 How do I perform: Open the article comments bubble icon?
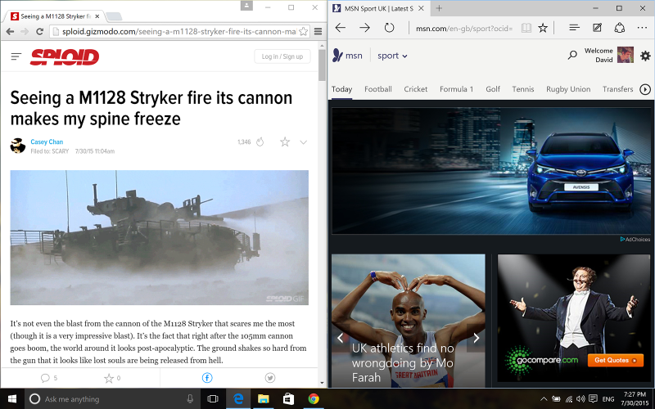tap(45, 378)
